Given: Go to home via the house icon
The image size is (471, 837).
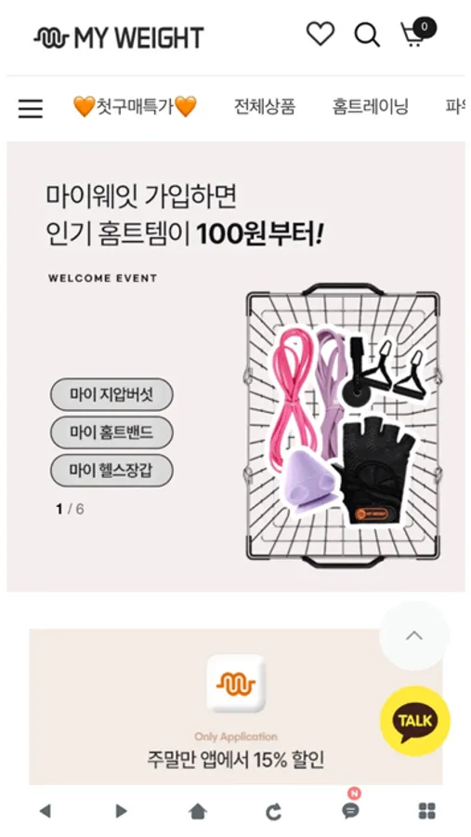Looking at the screenshot, I should 198,812.
